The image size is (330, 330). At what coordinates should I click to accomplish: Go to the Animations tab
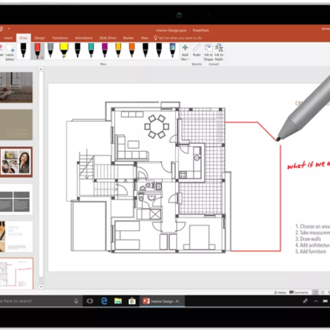84,38
